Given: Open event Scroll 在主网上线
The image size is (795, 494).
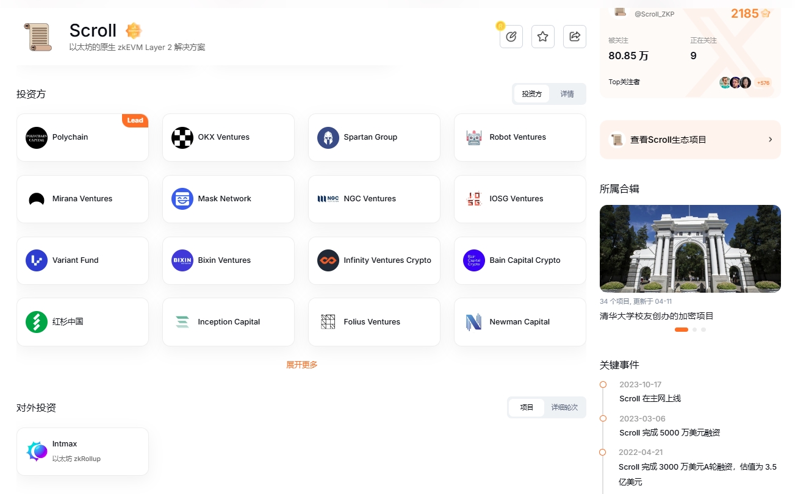Looking at the screenshot, I should point(650,398).
